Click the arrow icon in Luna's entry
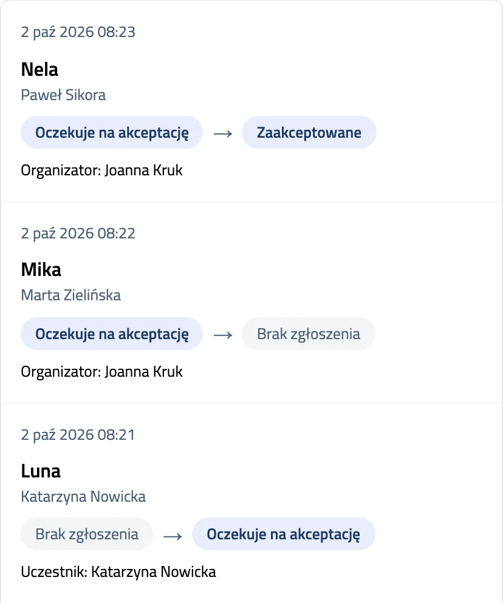The image size is (503, 603). click(x=173, y=536)
